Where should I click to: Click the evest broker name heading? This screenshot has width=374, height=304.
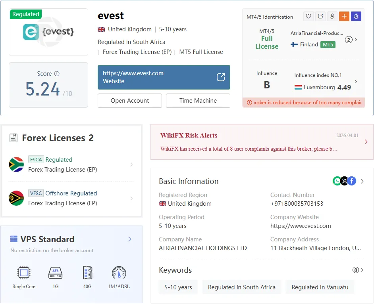click(111, 16)
